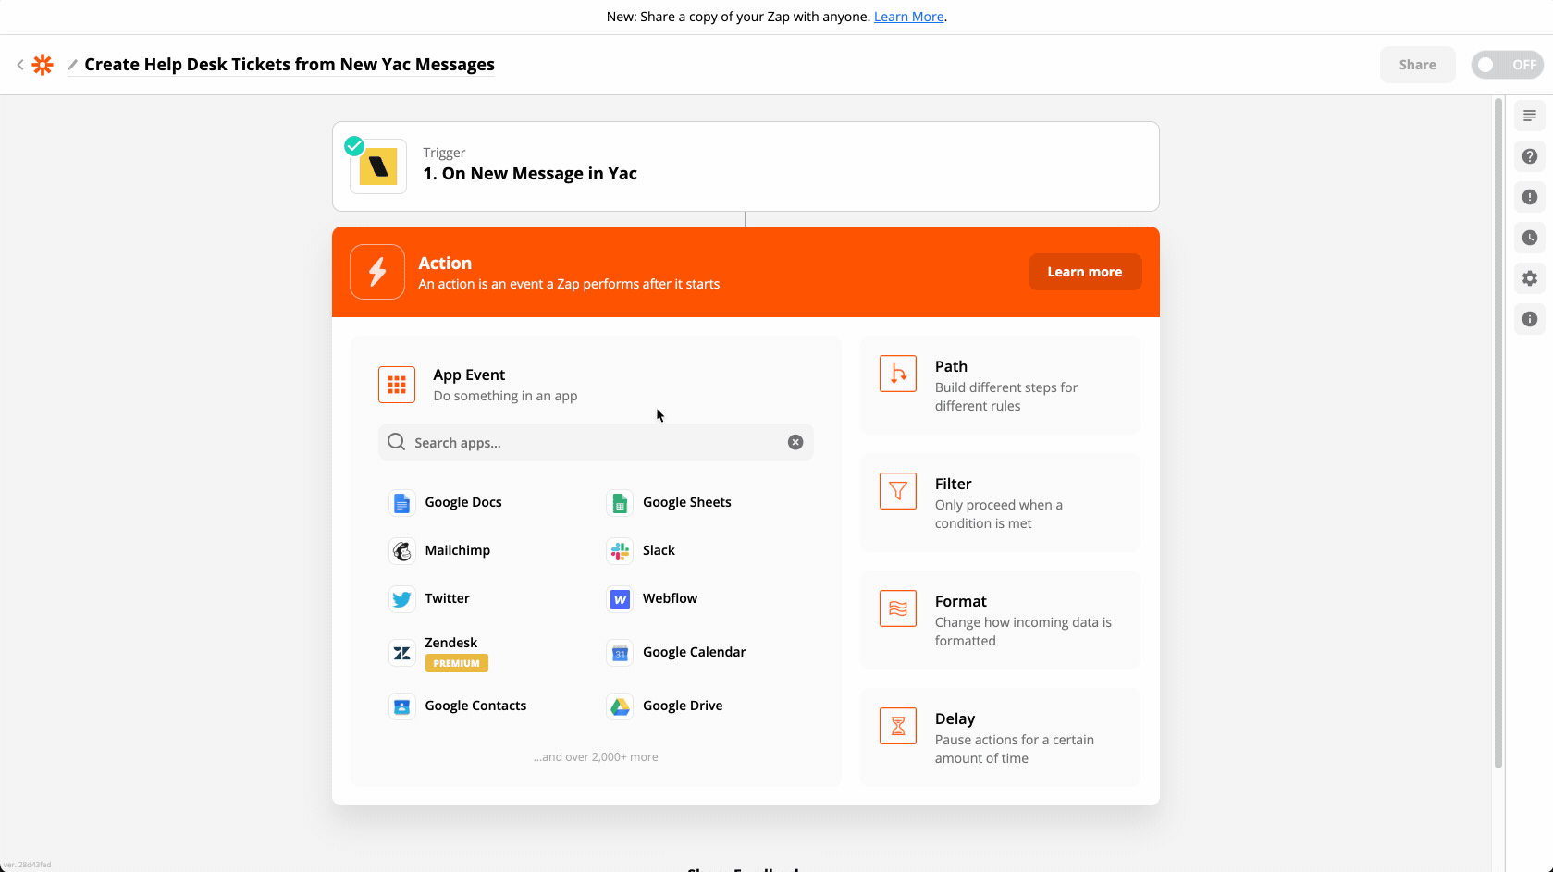Edit the Zap title text
The image size is (1553, 872).
[290, 65]
